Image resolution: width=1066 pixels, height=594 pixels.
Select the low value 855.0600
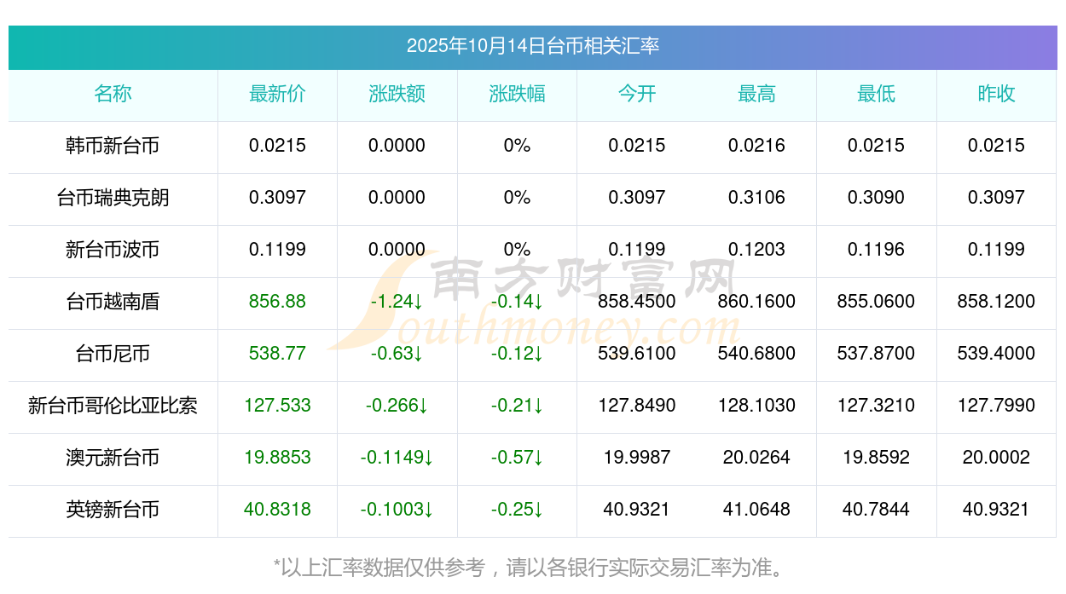pos(876,302)
